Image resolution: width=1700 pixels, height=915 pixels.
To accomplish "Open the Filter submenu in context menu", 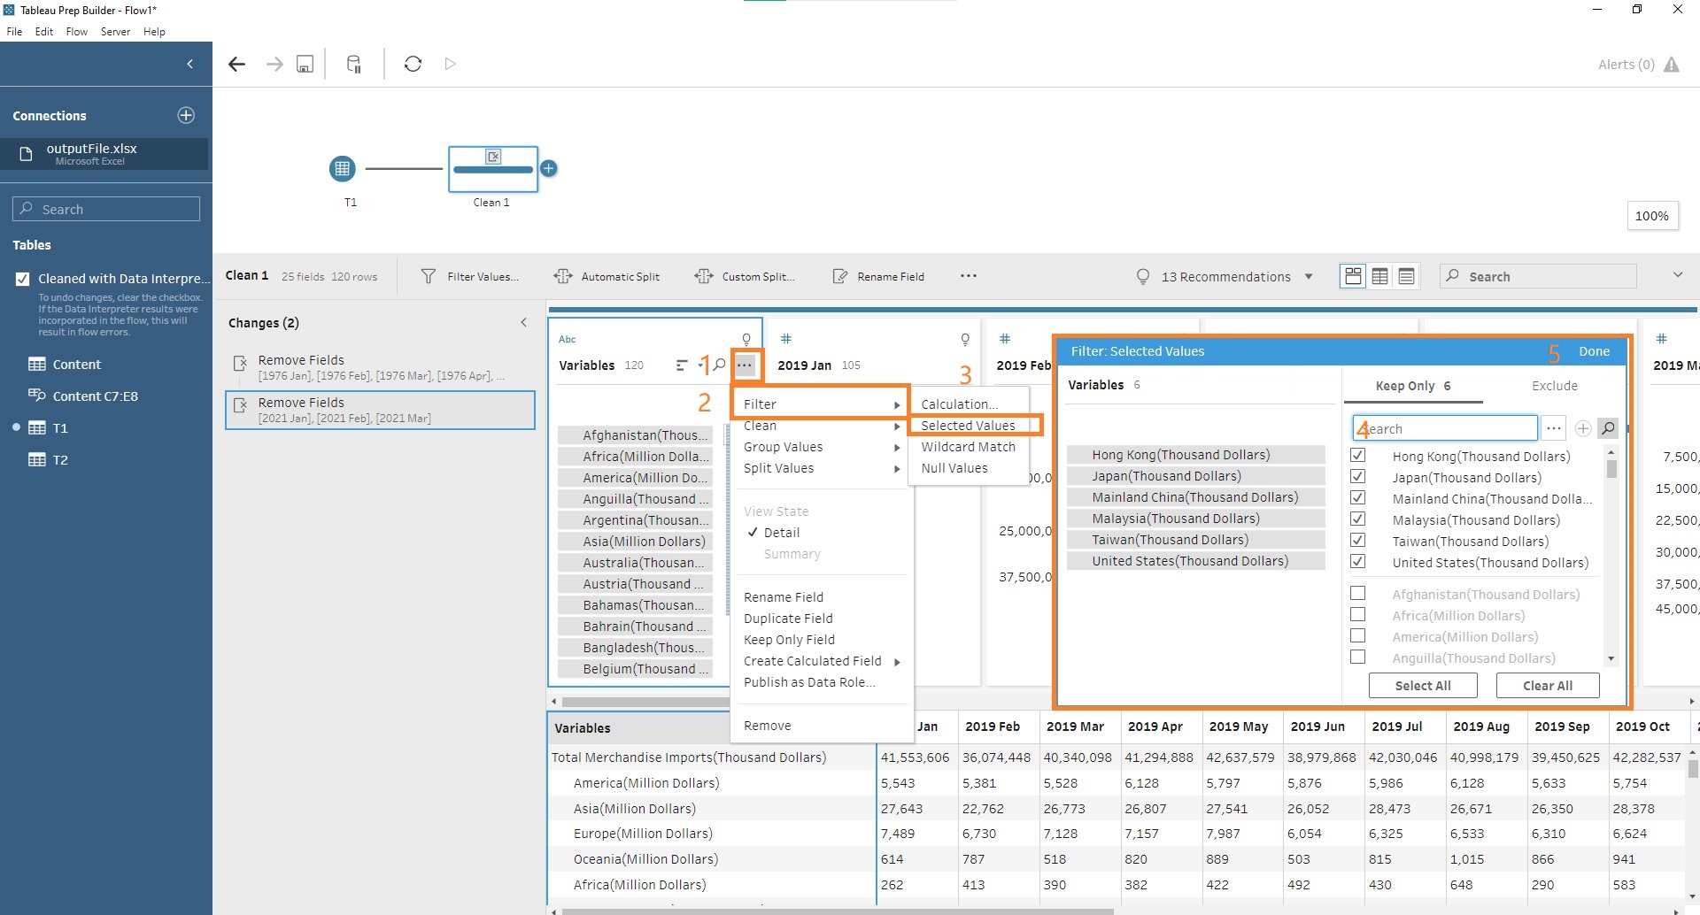I will point(821,404).
